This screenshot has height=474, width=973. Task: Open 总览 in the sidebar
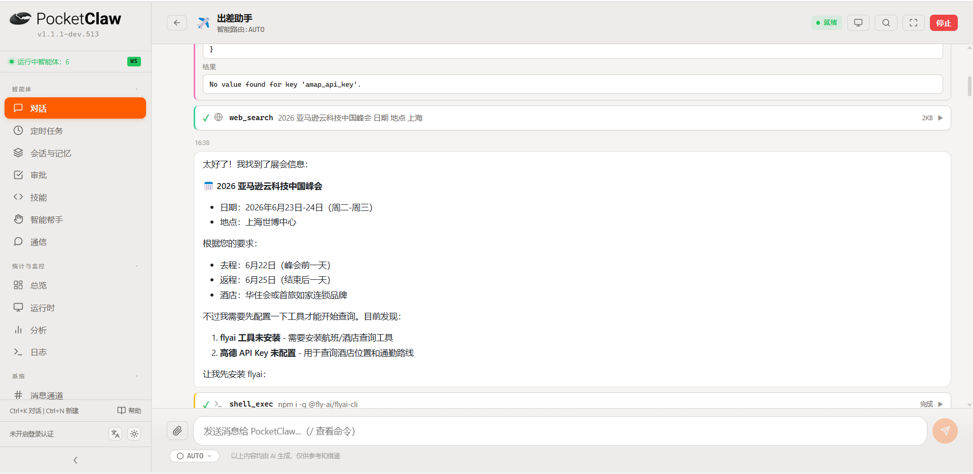click(75, 285)
